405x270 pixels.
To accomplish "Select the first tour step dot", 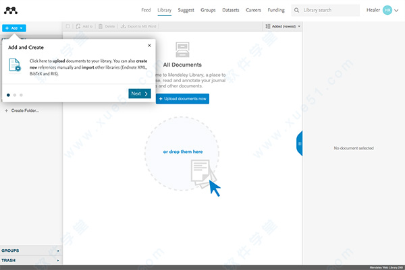I will [8, 95].
